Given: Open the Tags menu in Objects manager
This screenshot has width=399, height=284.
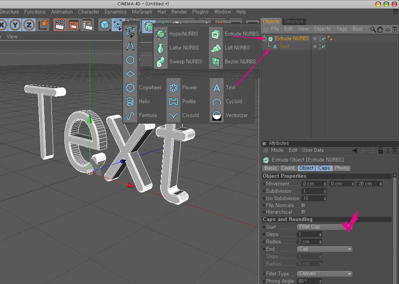Looking at the screenshot, I should coord(341,29).
